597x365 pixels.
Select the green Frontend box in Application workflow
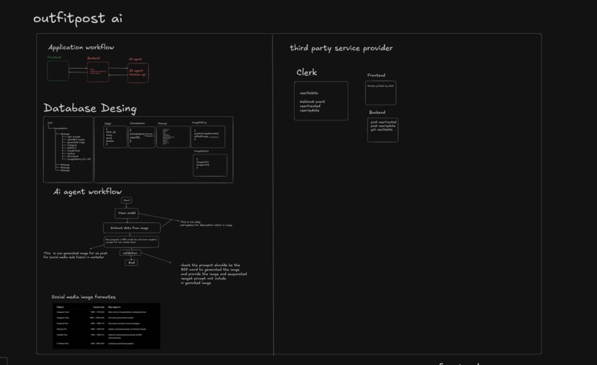click(x=58, y=71)
